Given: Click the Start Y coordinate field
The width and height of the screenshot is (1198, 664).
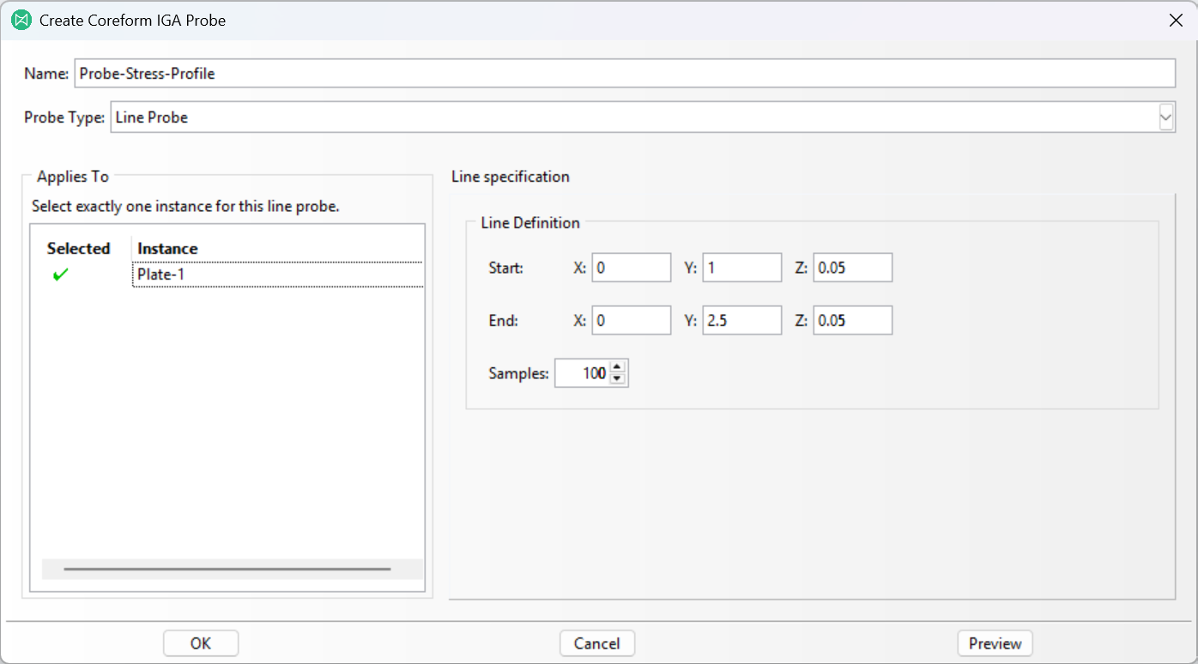Looking at the screenshot, I should [742, 268].
